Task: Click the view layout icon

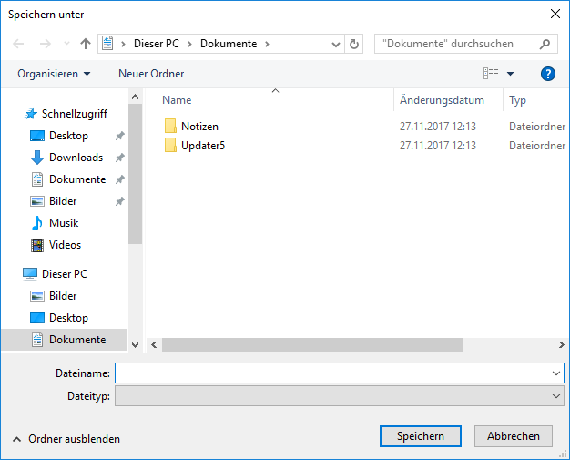Action: tap(491, 74)
